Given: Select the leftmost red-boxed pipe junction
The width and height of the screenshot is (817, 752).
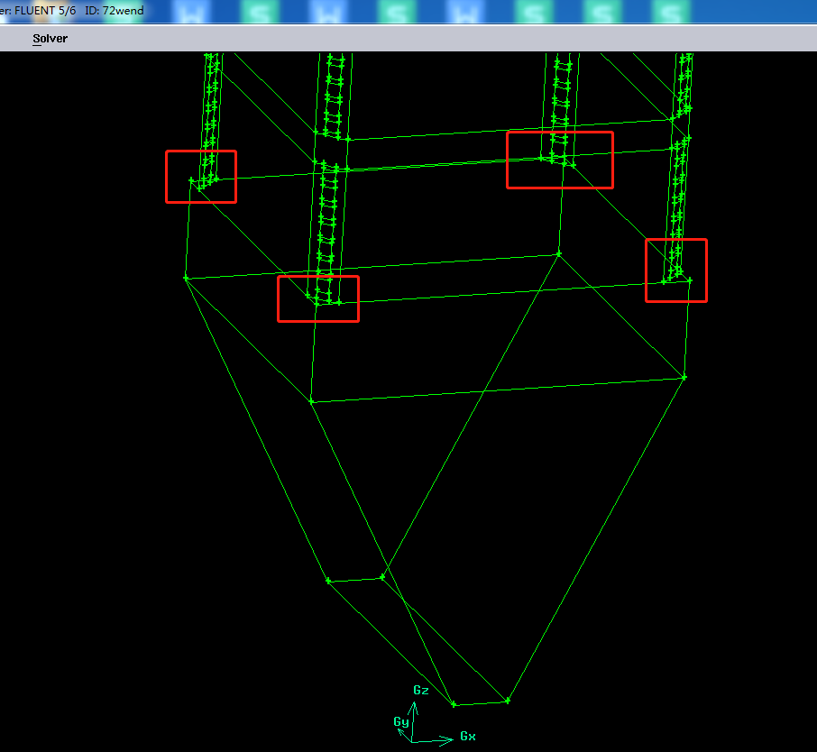Looking at the screenshot, I should tap(201, 177).
